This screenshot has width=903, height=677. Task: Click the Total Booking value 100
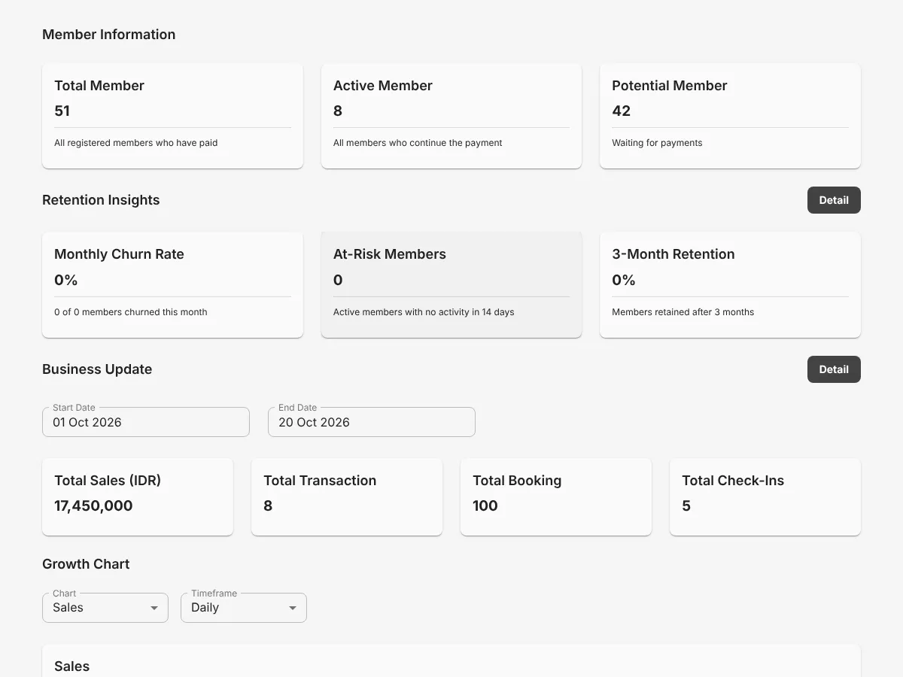[485, 505]
